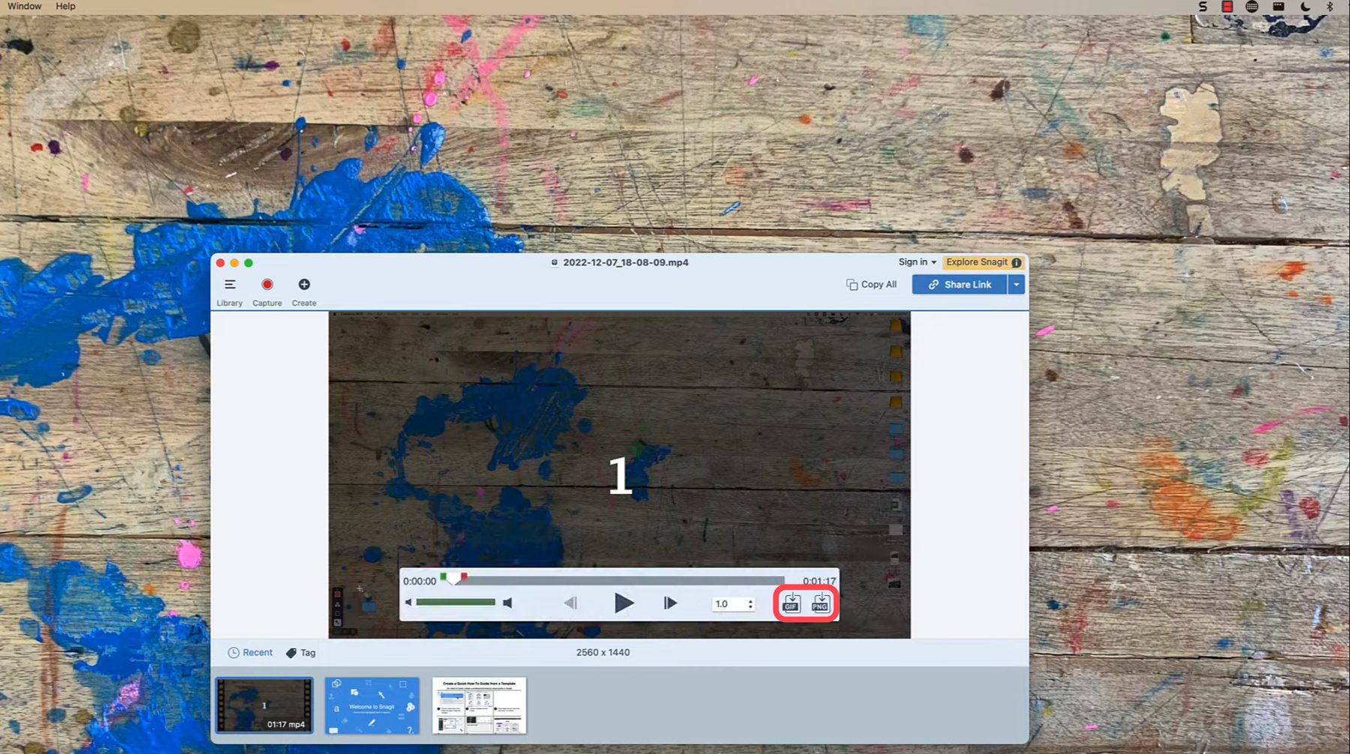Viewport: 1350px width, 754px height.
Task: Click Explore Snagit
Action: pyautogui.click(x=979, y=262)
